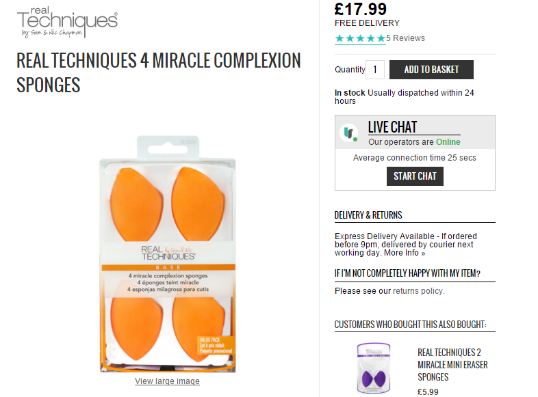Screen dimensions: 538x397
Task: Open More Info about express delivery
Action: (x=405, y=253)
